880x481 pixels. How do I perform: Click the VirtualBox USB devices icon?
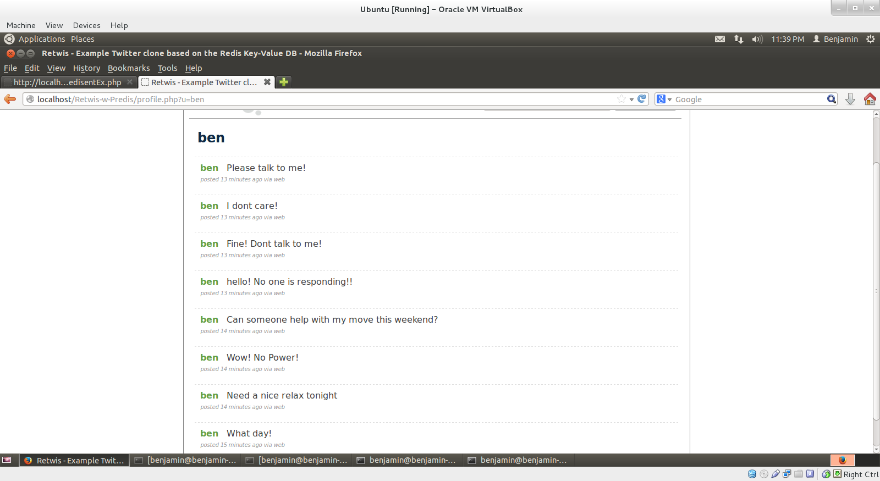[776, 474]
